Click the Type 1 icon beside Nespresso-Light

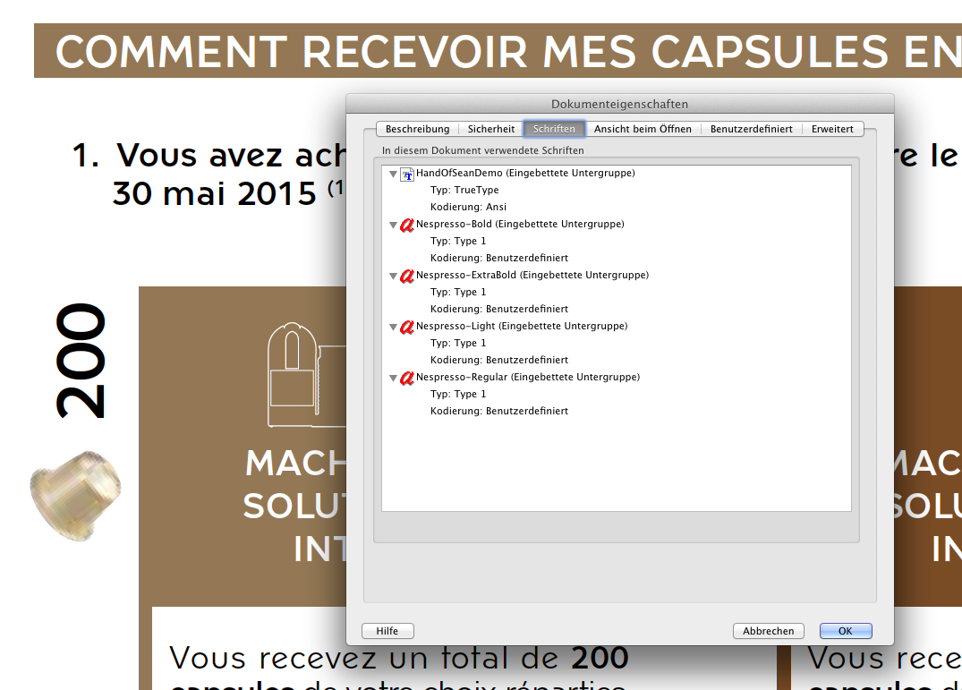[407, 327]
